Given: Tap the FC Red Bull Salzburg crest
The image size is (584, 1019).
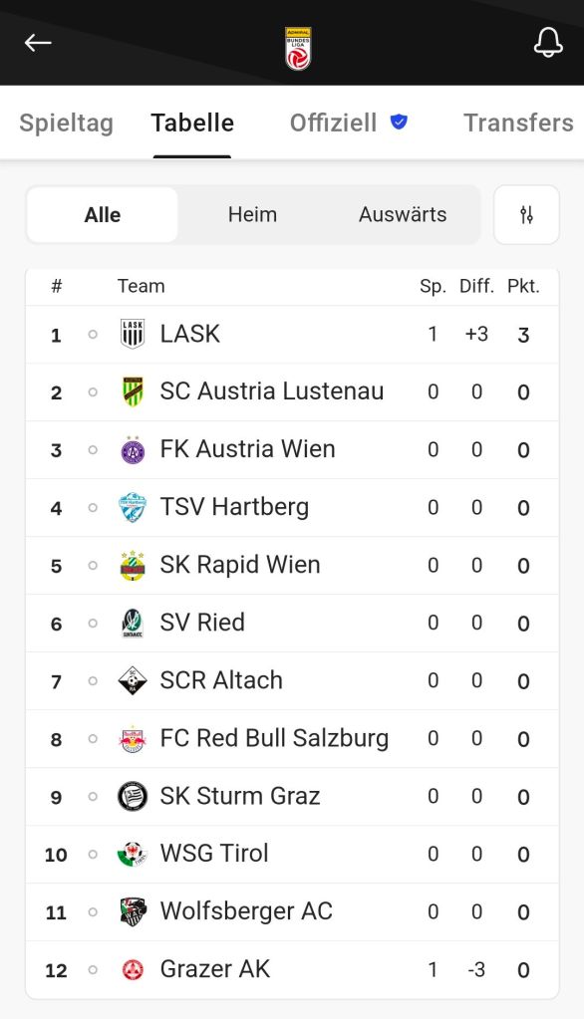Looking at the screenshot, I should tap(133, 739).
